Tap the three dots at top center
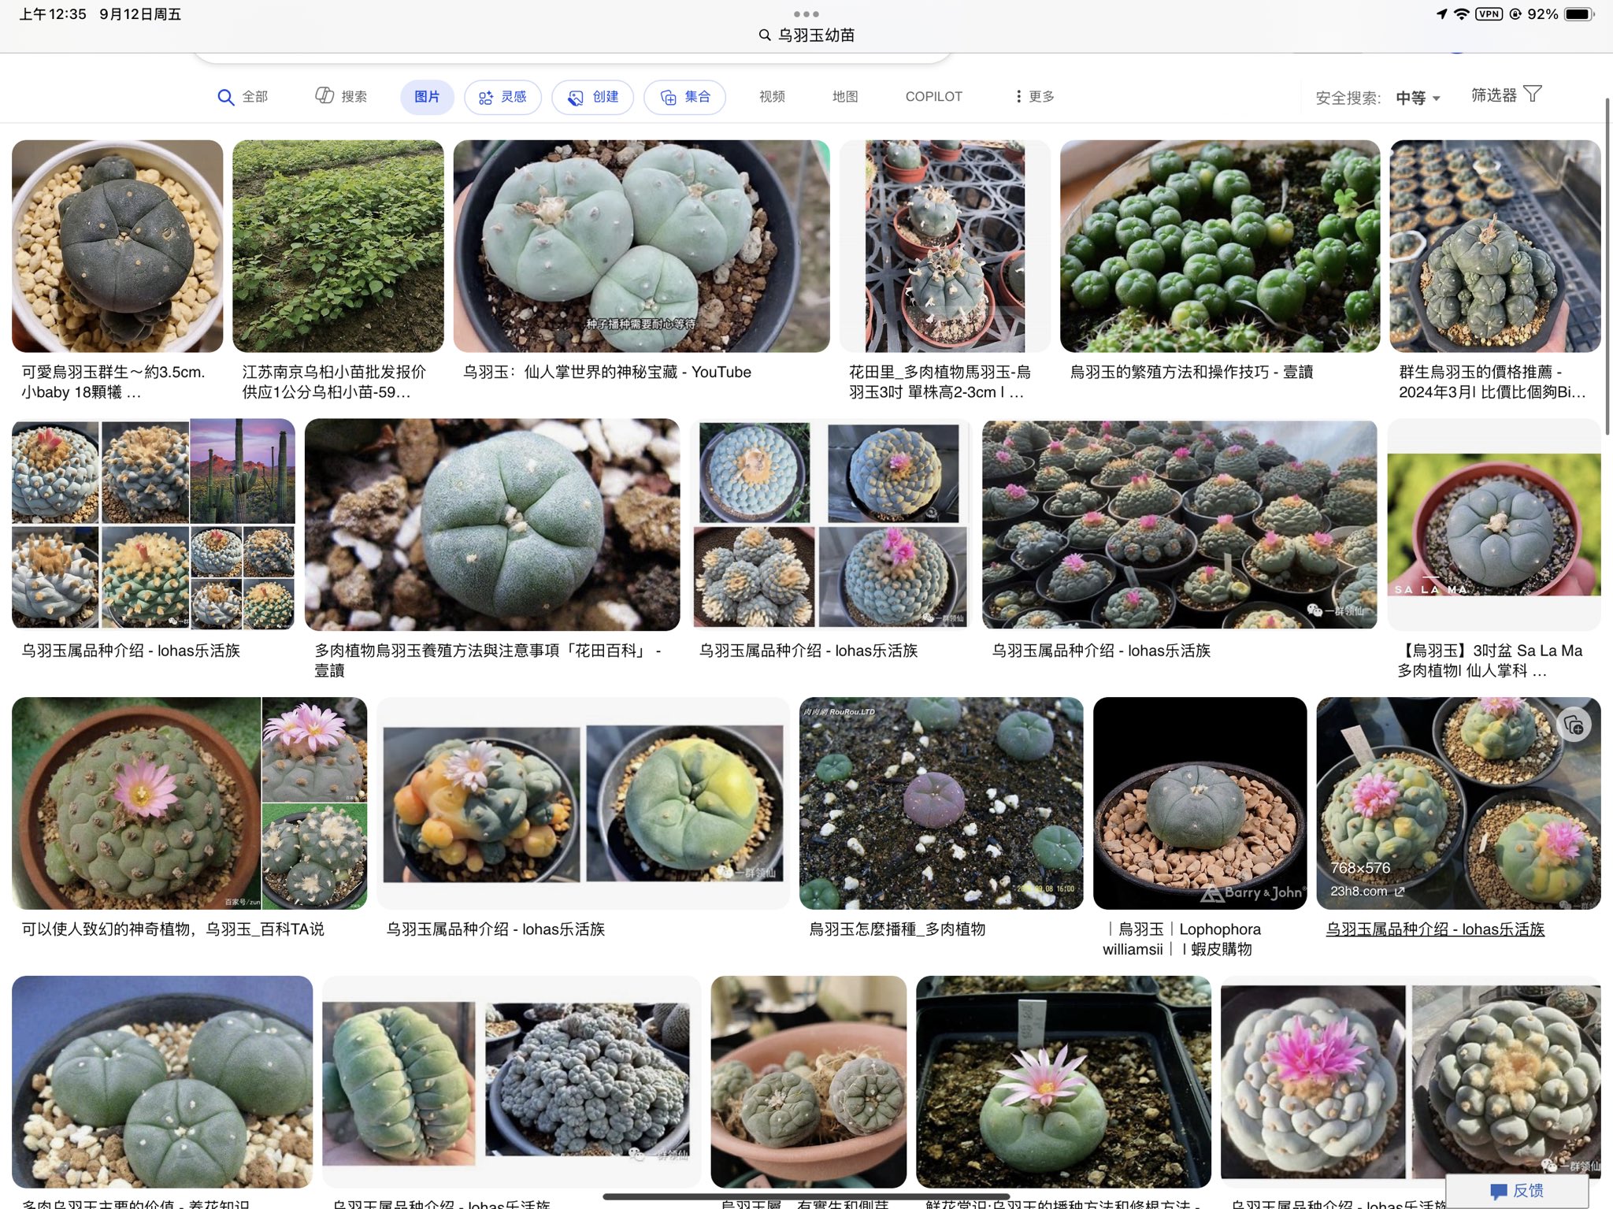The height and width of the screenshot is (1209, 1613). [806, 14]
